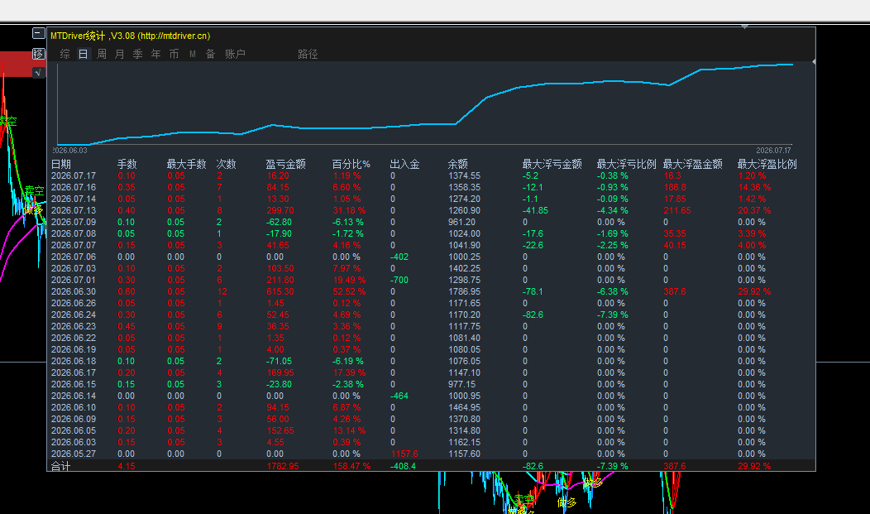Click the 余额 balance column header
The width and height of the screenshot is (870, 514).
pos(458,165)
